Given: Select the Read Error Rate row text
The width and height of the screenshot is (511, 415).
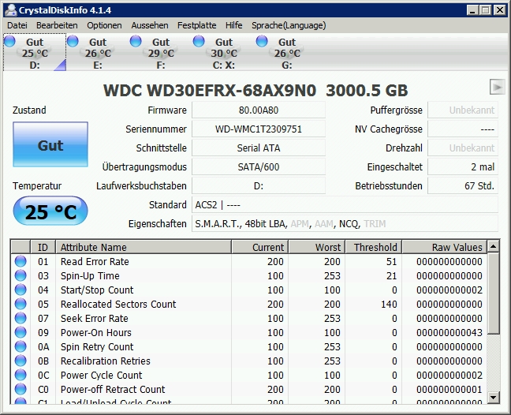Looking at the screenshot, I should click(x=95, y=261).
